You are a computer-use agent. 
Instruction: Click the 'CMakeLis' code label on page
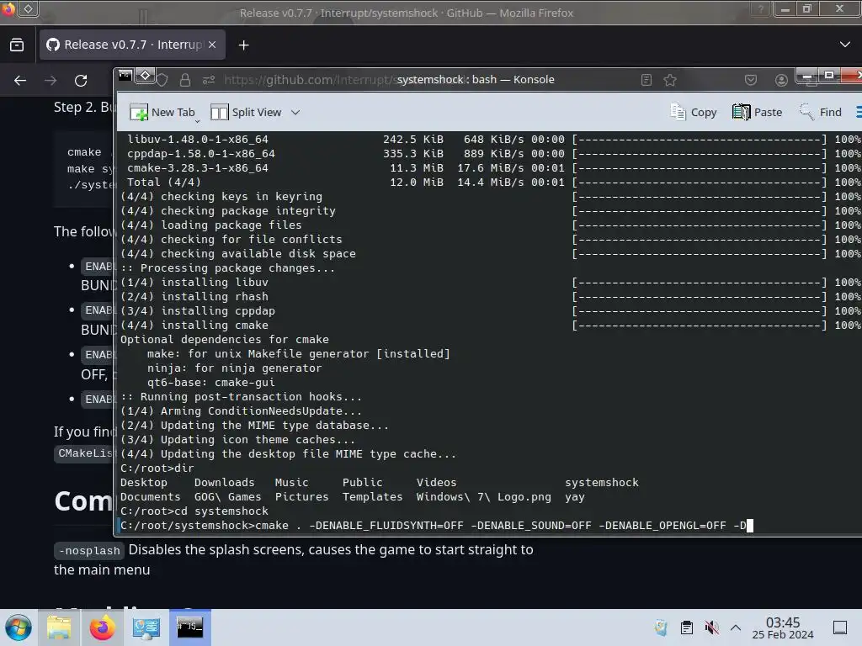[85, 453]
